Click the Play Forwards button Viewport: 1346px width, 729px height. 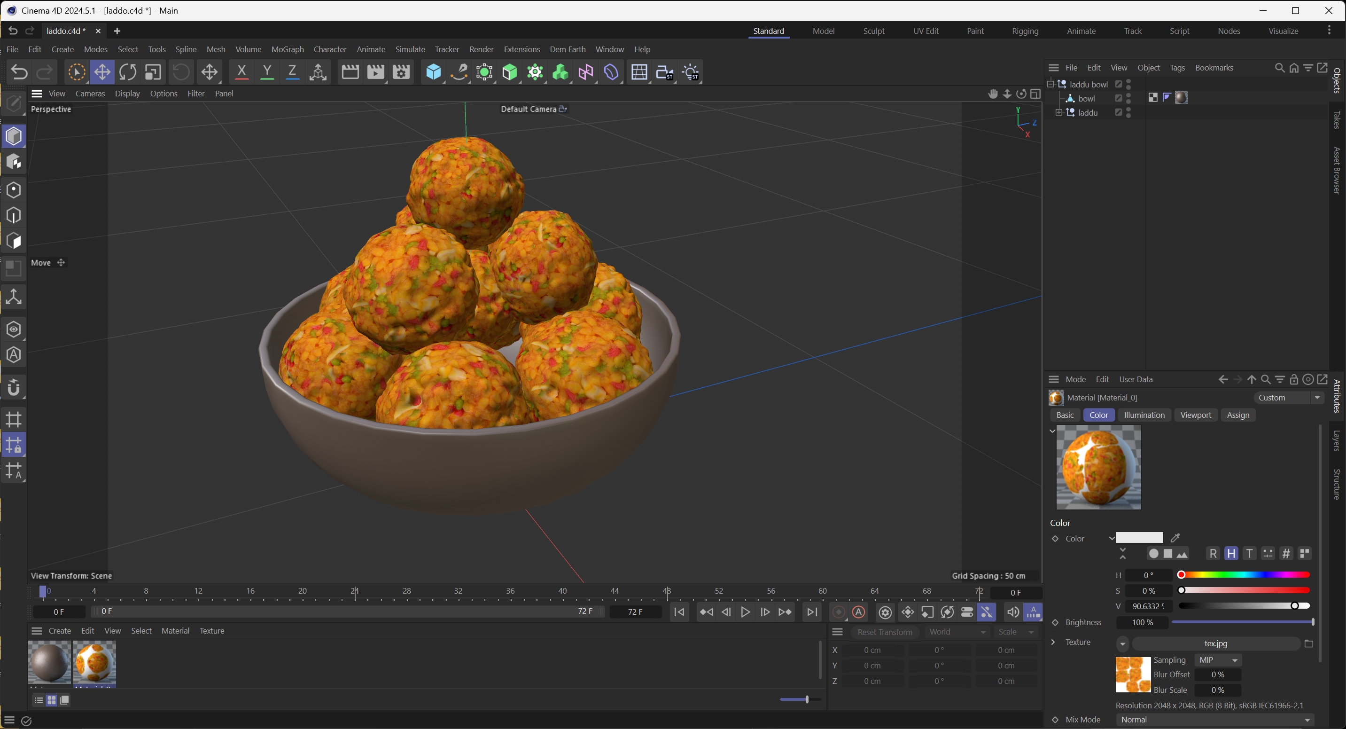745,612
